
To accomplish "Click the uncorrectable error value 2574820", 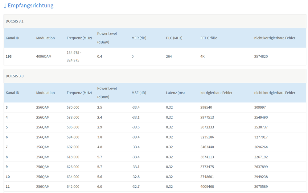I will coord(261,57).
